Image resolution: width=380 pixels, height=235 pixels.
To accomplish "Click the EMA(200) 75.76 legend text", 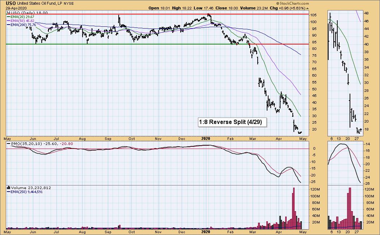I will point(23,25).
